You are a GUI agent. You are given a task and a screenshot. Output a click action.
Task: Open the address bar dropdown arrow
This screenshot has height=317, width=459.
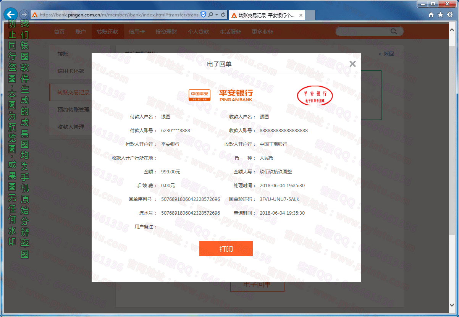tap(217, 15)
